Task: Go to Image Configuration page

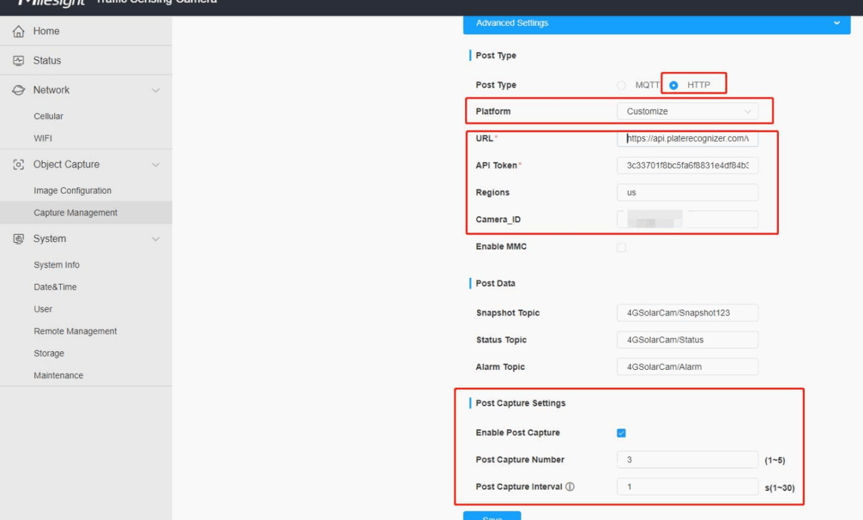Action: click(72, 191)
